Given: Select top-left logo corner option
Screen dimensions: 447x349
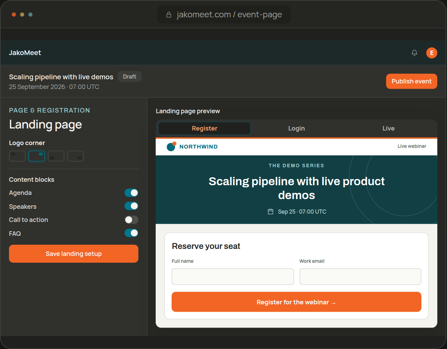Looking at the screenshot, I should (x=17, y=156).
